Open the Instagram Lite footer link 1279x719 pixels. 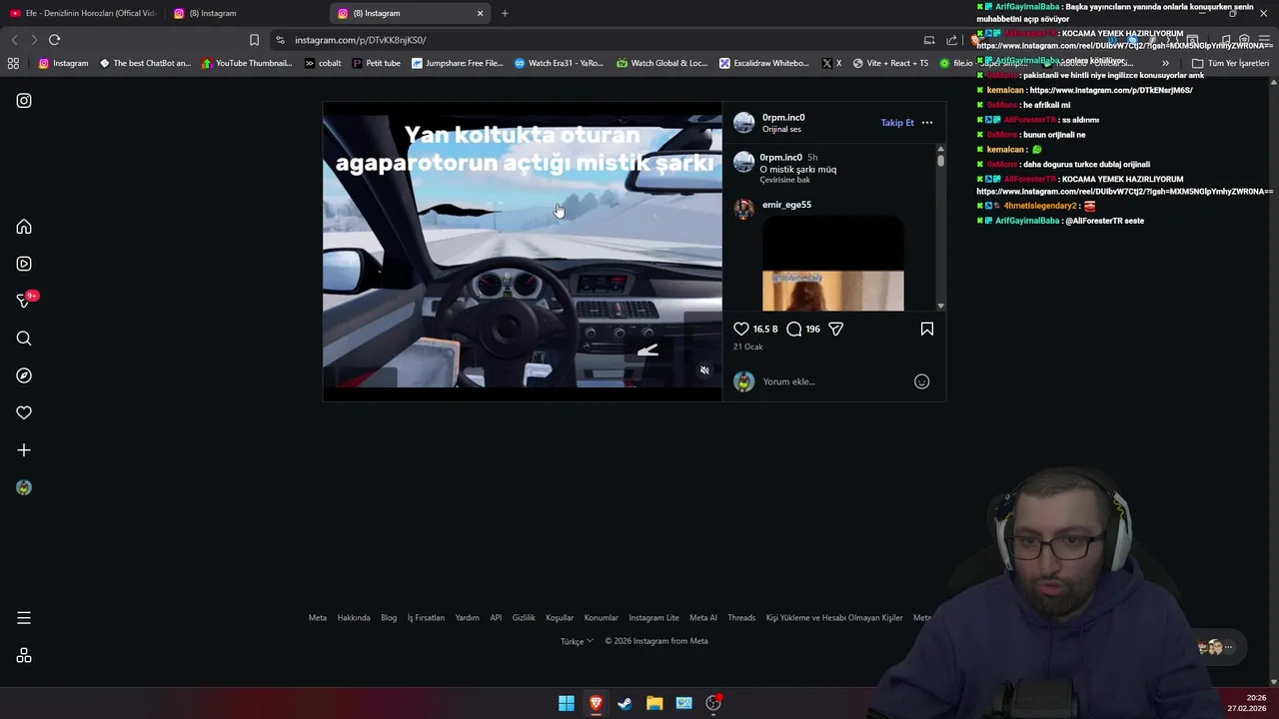click(x=653, y=618)
